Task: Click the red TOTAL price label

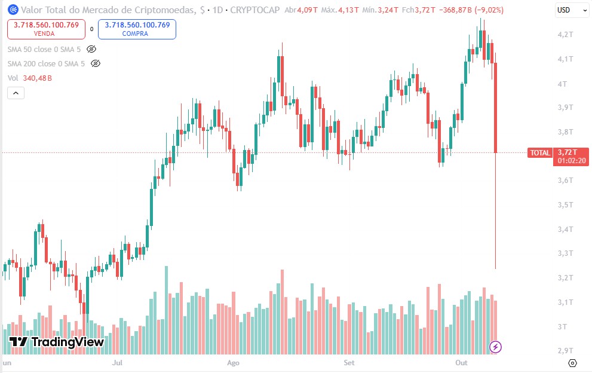Action: (x=539, y=153)
